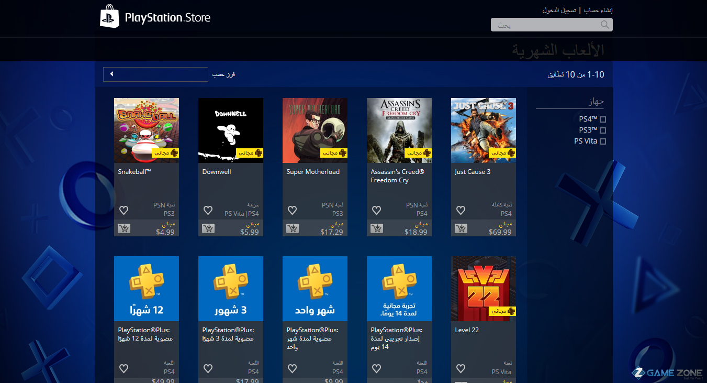This screenshot has width=707, height=383.
Task: Open Snakeball cover thumbnail
Action: pos(147,130)
